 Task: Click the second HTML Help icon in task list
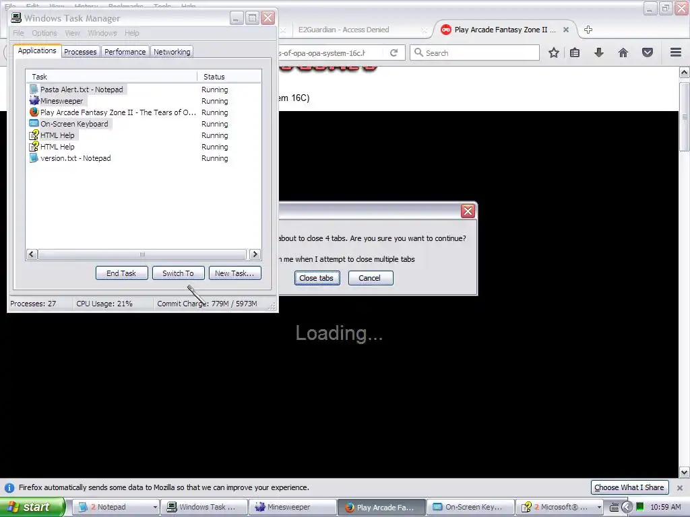[x=34, y=146]
